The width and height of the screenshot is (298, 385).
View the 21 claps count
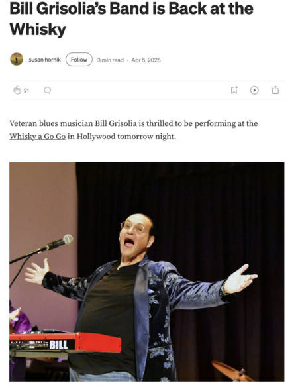click(26, 91)
